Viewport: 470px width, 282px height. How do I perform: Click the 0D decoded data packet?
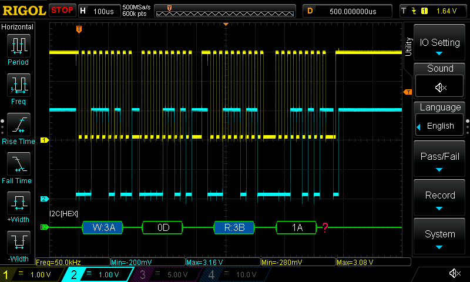click(x=163, y=227)
